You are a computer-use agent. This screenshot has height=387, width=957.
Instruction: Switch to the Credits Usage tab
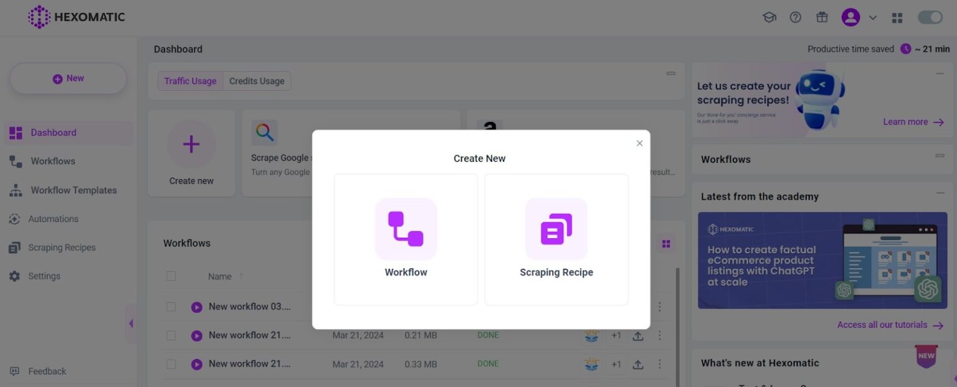coord(257,81)
